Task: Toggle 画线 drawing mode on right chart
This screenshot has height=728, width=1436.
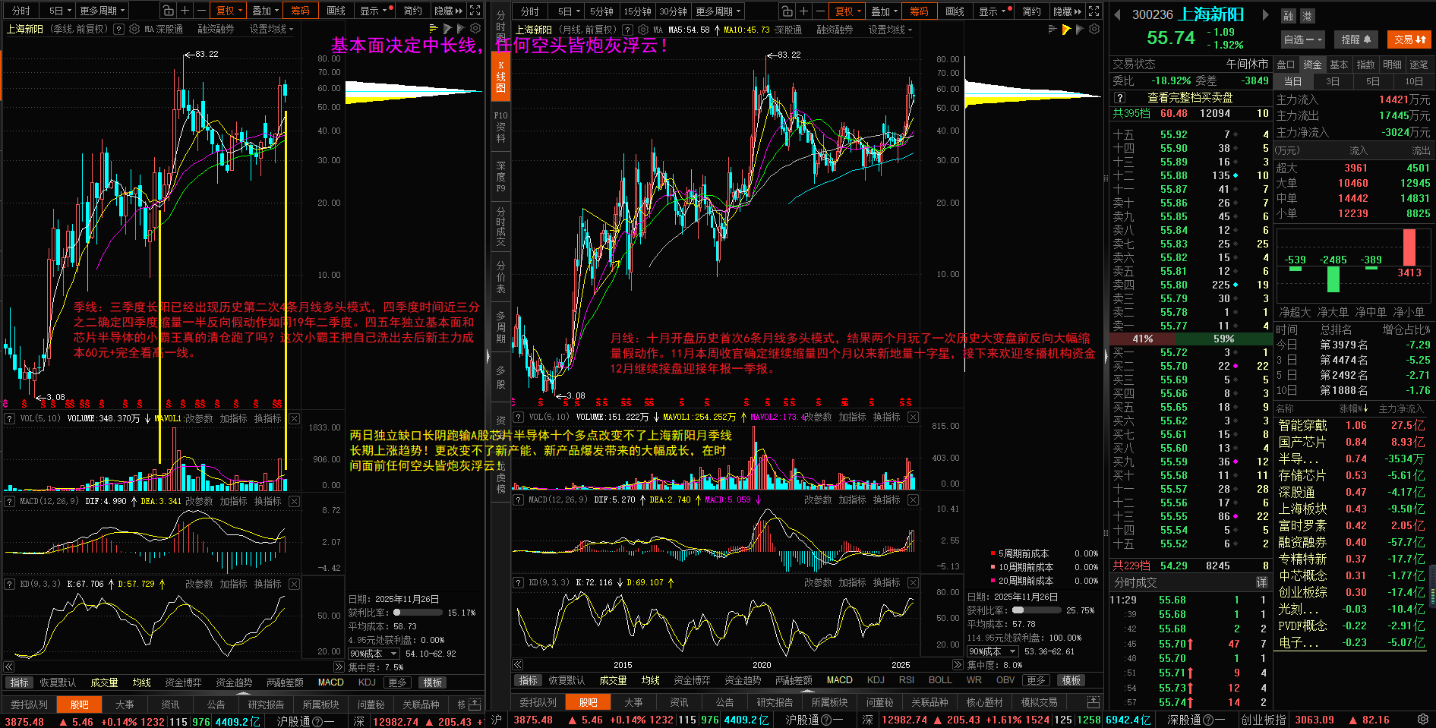Action: point(955,11)
